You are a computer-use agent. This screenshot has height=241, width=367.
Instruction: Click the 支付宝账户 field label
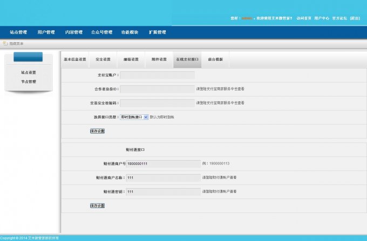[108, 75]
